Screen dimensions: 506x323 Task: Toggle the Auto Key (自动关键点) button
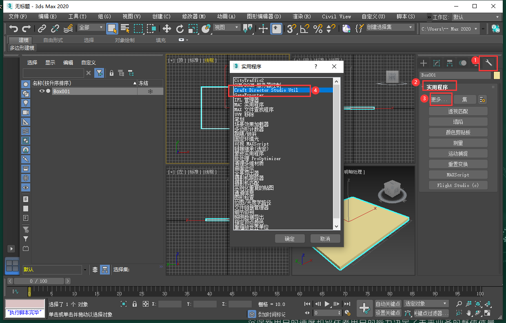(x=388, y=304)
